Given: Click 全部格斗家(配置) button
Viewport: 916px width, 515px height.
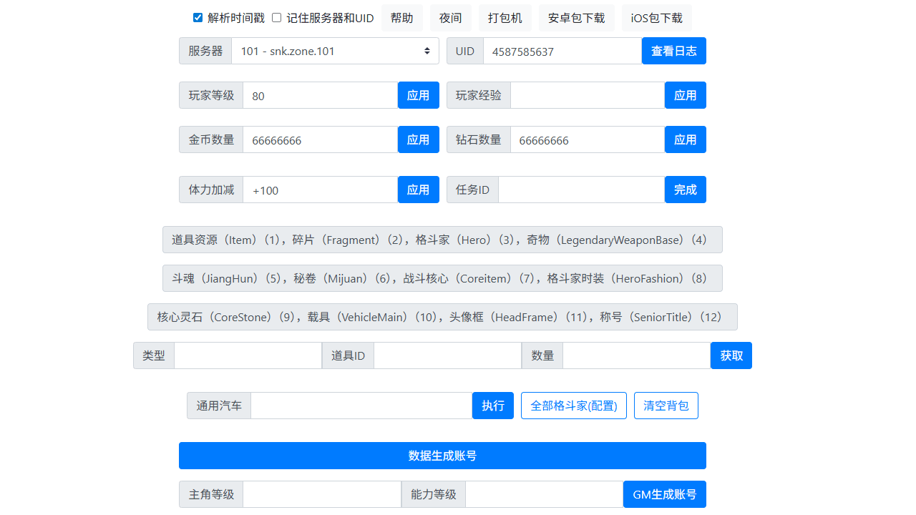Looking at the screenshot, I should (x=573, y=405).
